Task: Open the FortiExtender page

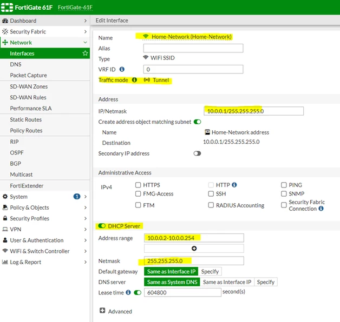Action: click(x=45, y=186)
